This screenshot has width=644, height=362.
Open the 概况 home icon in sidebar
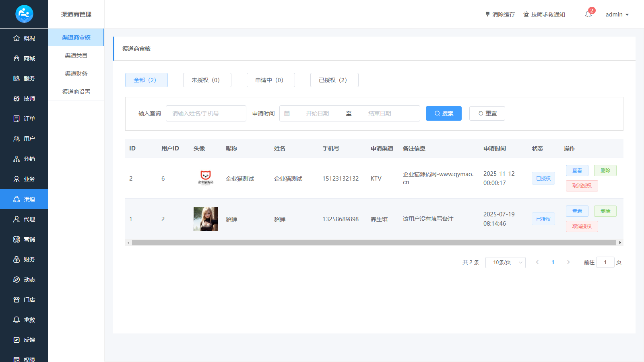(17, 38)
